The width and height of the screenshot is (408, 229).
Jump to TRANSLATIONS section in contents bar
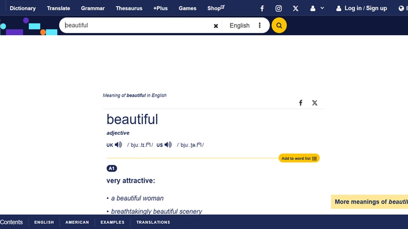click(153, 222)
